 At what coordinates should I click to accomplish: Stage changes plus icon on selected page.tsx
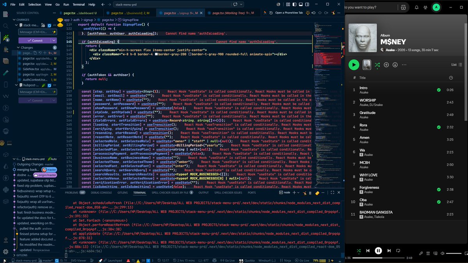[45, 53]
